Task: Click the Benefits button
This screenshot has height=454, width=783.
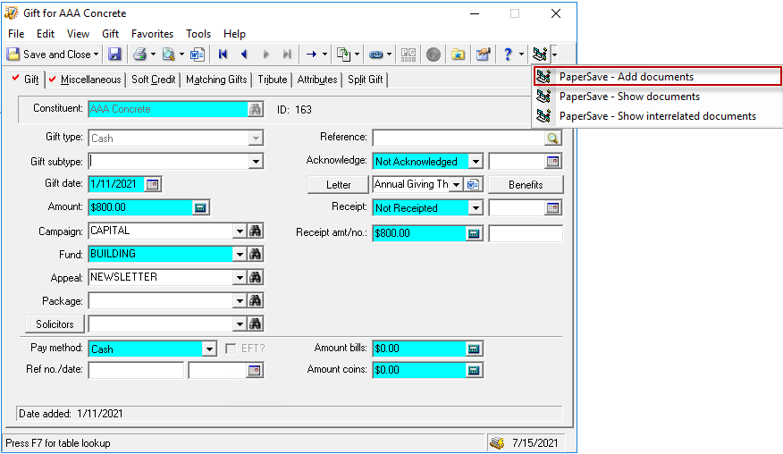Action: coord(526,185)
